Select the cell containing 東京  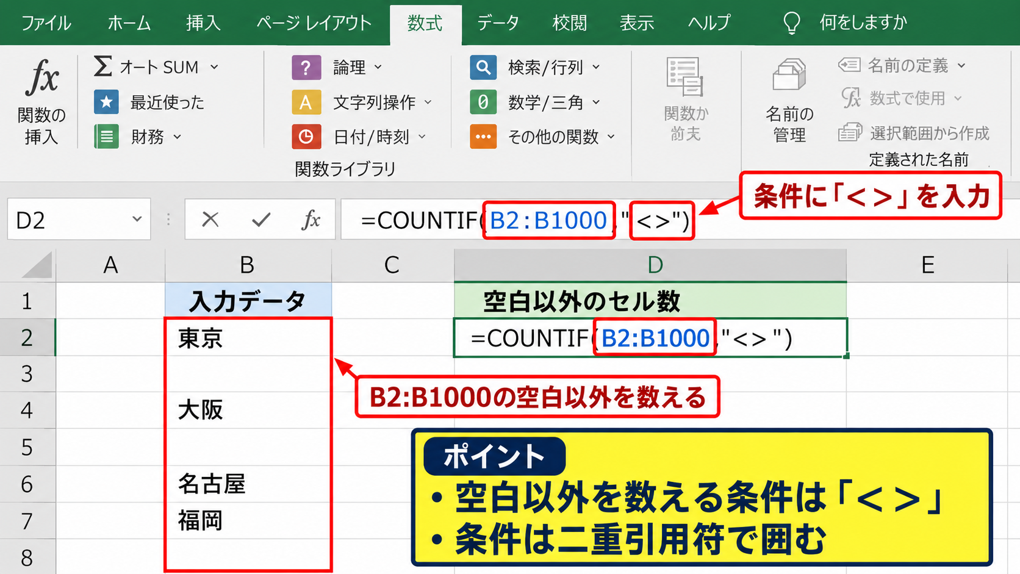point(248,337)
